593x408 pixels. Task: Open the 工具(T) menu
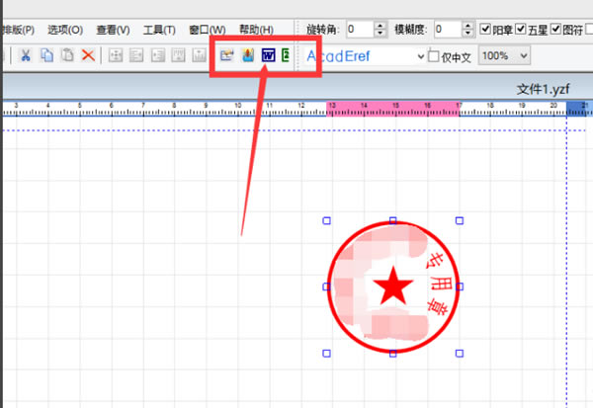click(x=159, y=30)
